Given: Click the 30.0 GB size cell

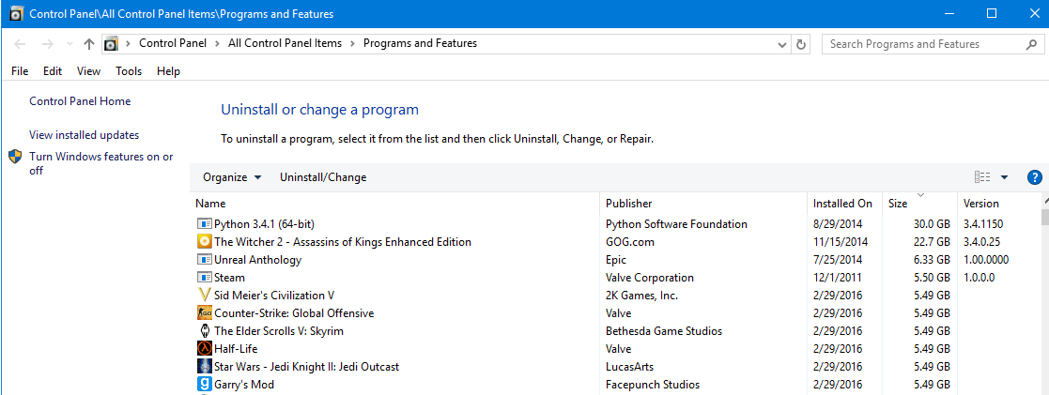Looking at the screenshot, I should tap(932, 224).
